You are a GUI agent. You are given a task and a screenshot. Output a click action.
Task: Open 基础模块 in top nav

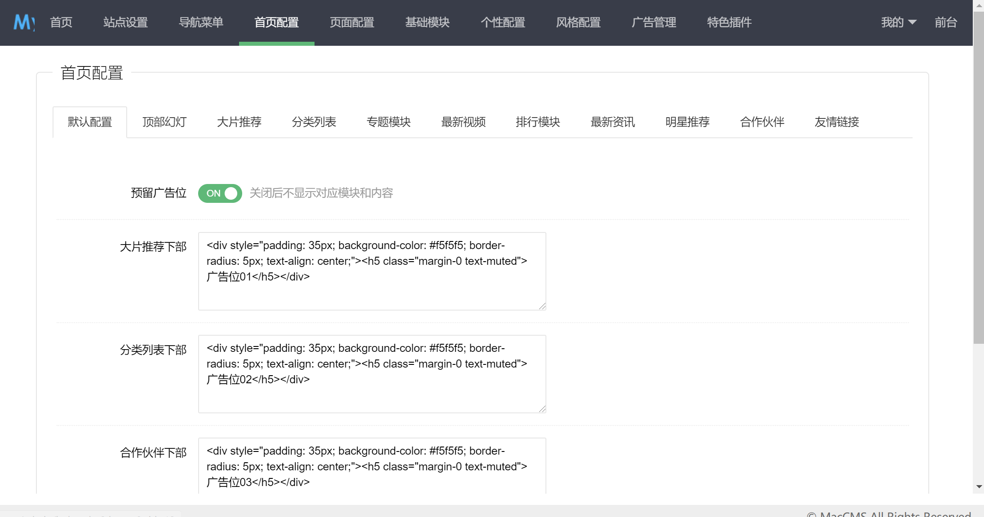pos(428,22)
